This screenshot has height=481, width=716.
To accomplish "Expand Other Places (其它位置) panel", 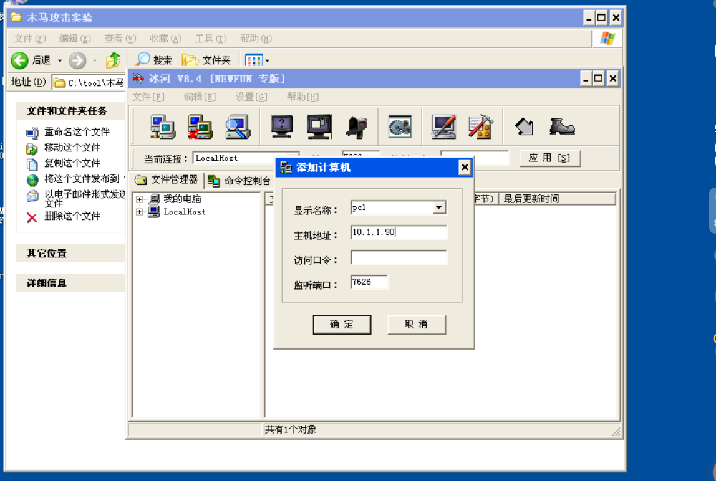I will click(70, 254).
